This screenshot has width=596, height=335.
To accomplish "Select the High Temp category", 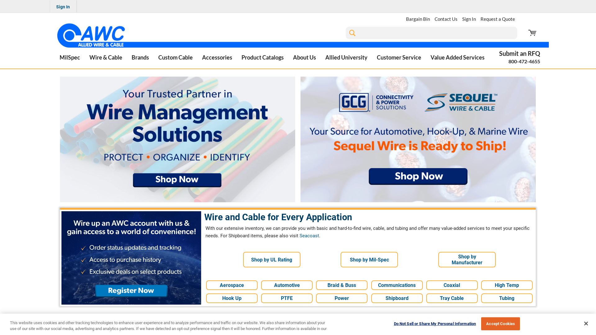I will tap(507, 285).
